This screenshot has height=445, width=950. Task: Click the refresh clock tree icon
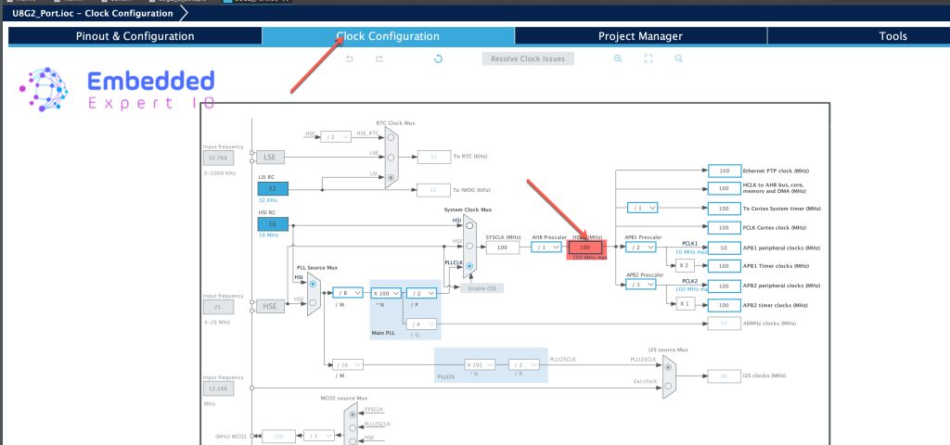(438, 58)
